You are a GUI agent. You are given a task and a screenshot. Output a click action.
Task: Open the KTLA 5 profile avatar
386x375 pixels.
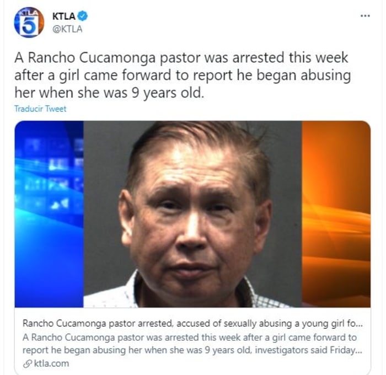29,23
